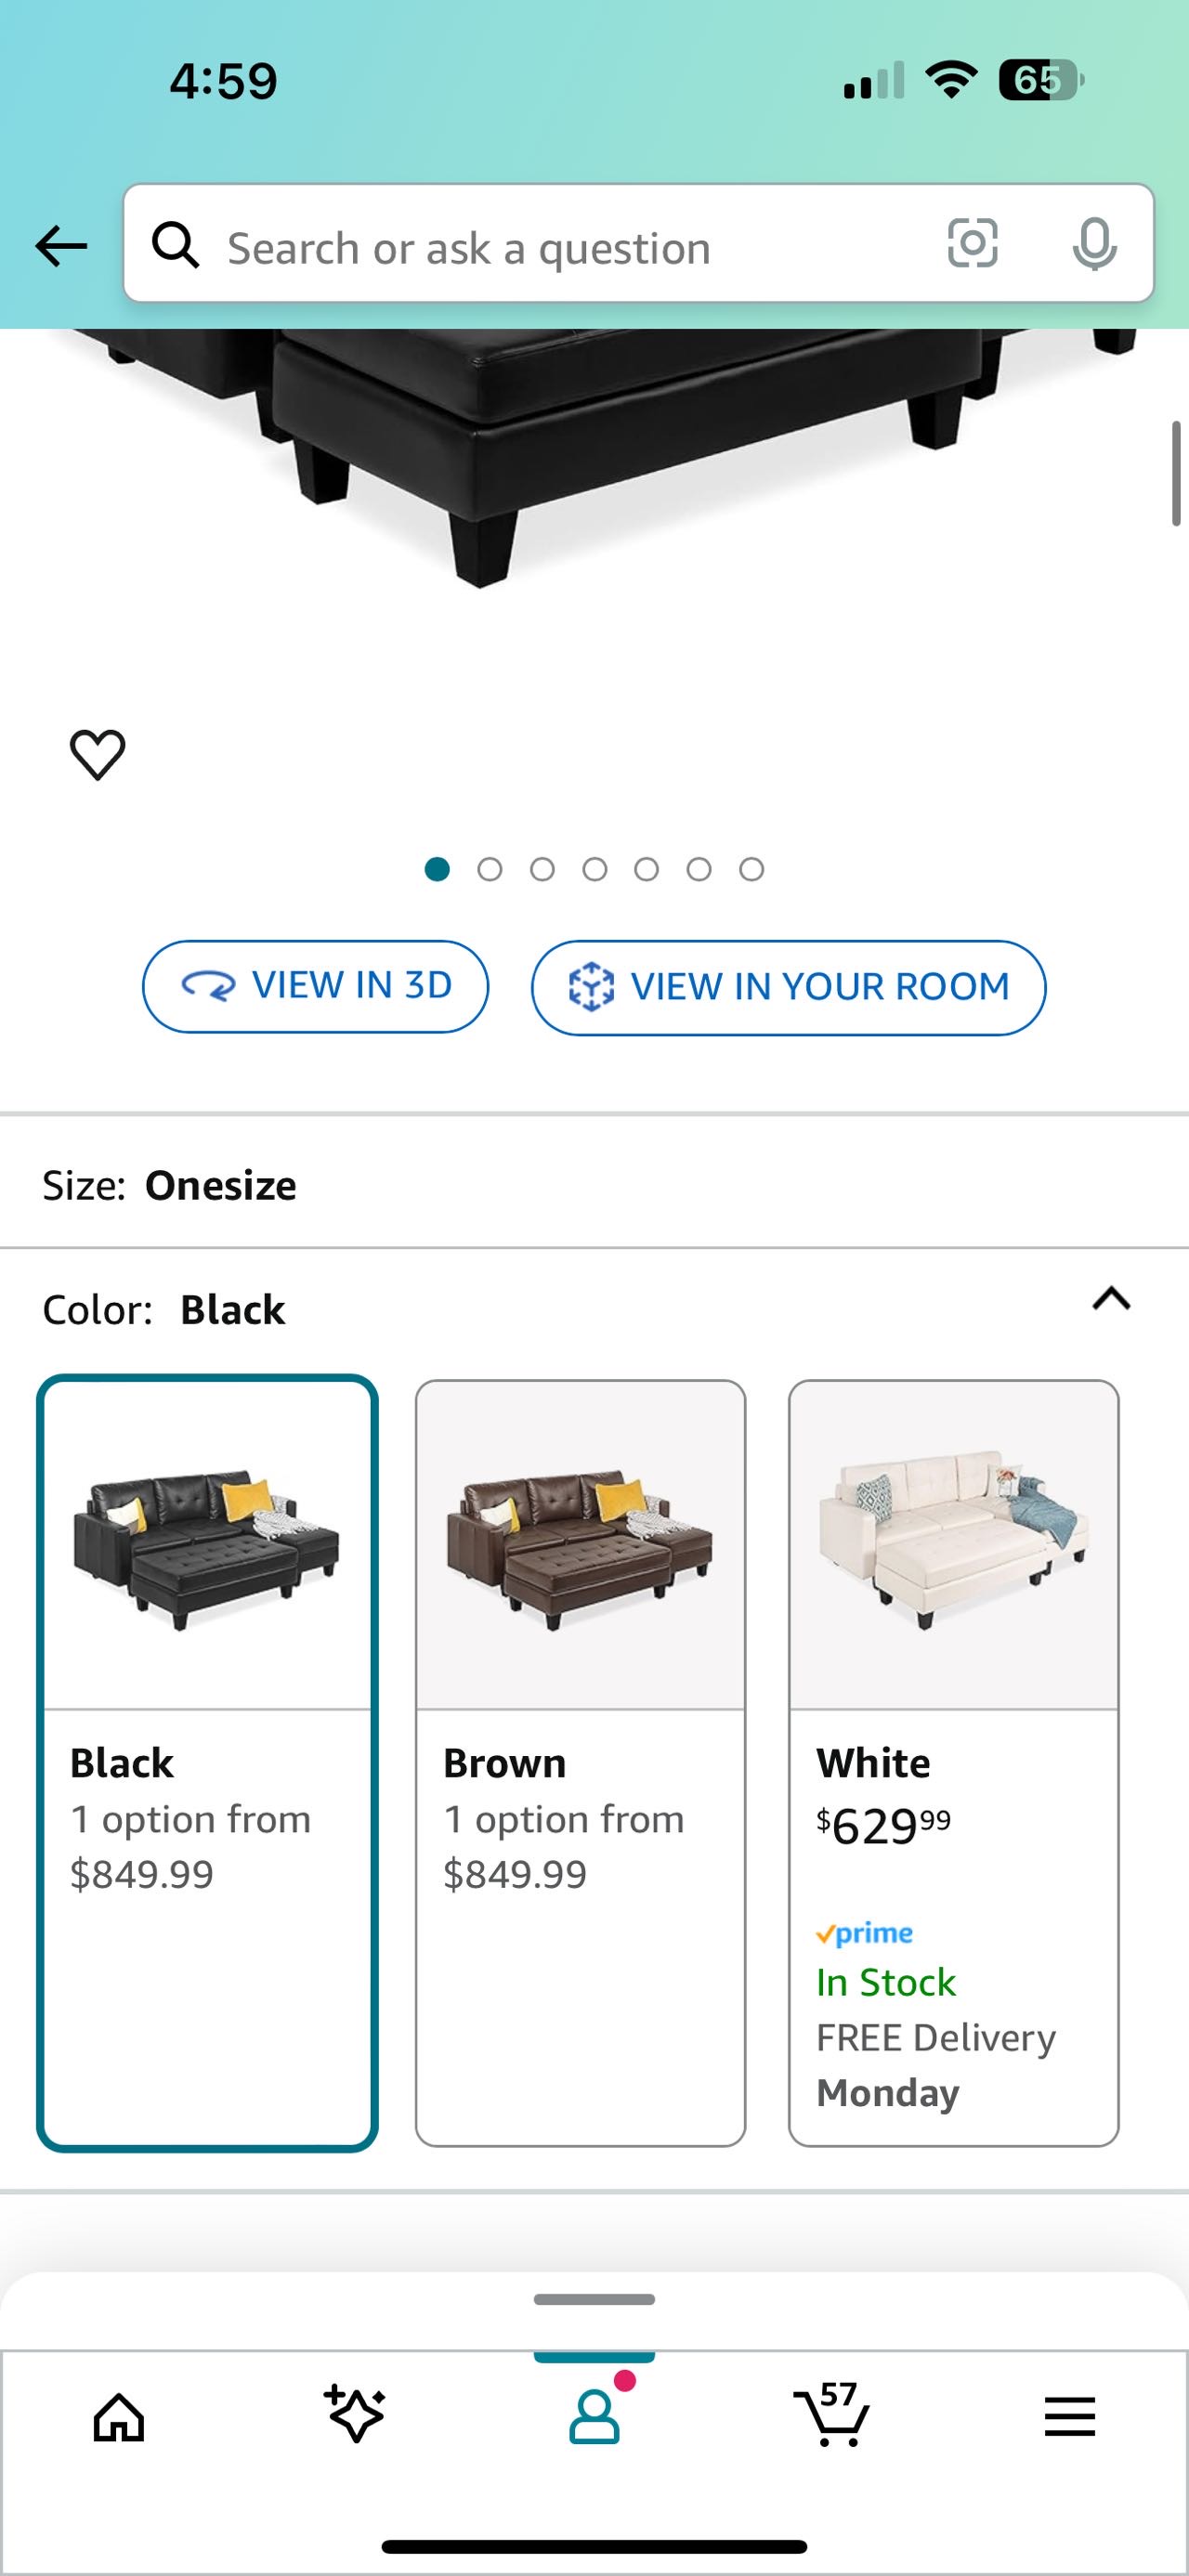Tap the camera lens search icon
Image resolution: width=1189 pixels, height=2576 pixels.
972,244
